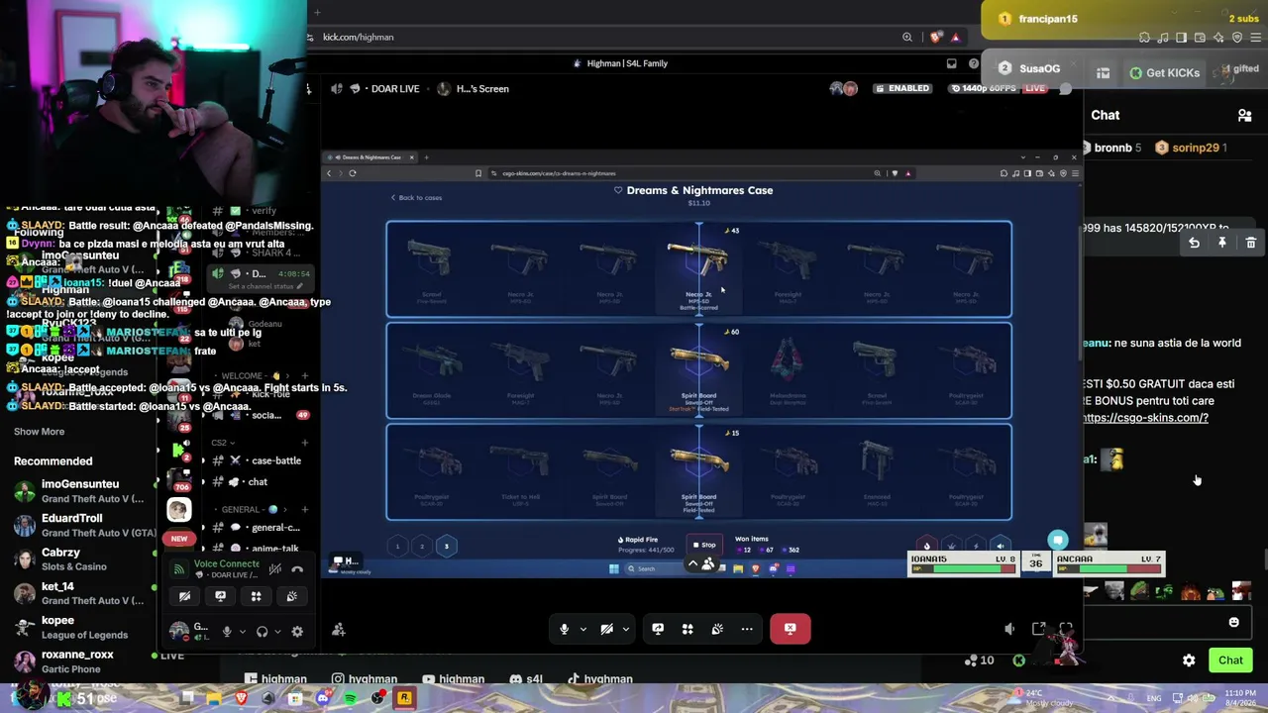Open the csgo-skins.com link in chat
Screen dimensions: 1268x713
[1145, 418]
